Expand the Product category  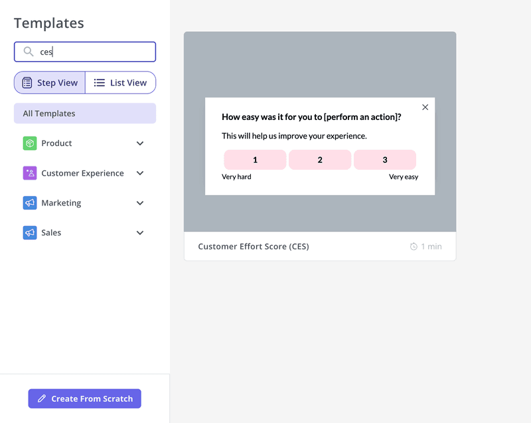tap(140, 143)
